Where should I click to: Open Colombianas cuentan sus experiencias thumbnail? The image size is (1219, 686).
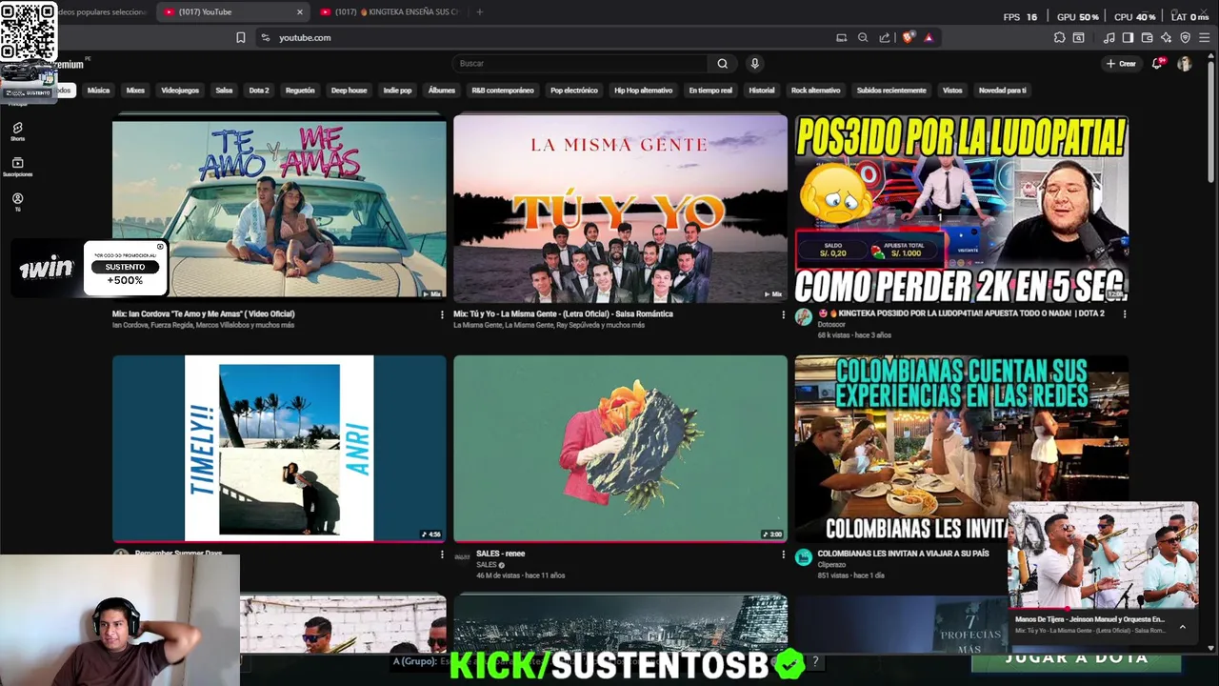[962, 449]
